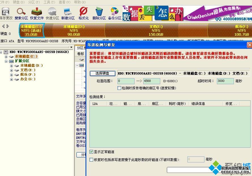Image resolution: width=252 pixels, height=176 pixels.
Task: Click the extended partition (扩展分区) icon
Action: point(11,61)
